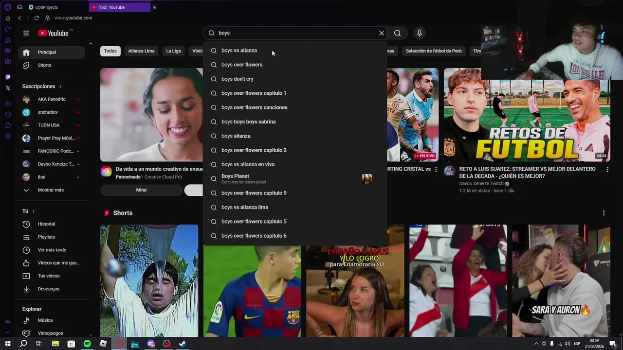
Task: Expand 'Mostrar más' subscriptions
Action: (52, 190)
